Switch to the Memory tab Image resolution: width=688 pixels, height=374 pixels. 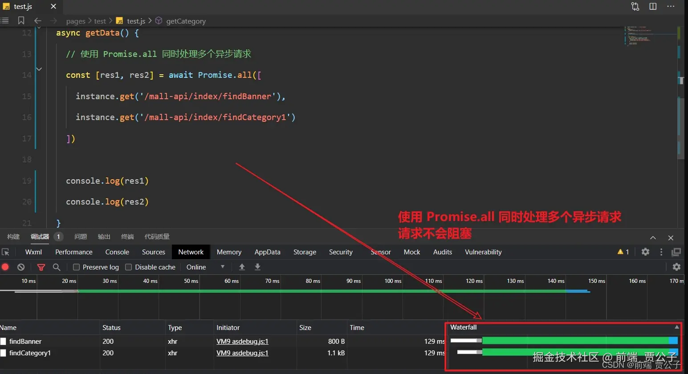(229, 252)
